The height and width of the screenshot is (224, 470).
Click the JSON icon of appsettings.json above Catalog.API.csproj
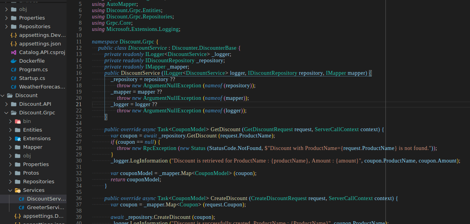click(14, 43)
